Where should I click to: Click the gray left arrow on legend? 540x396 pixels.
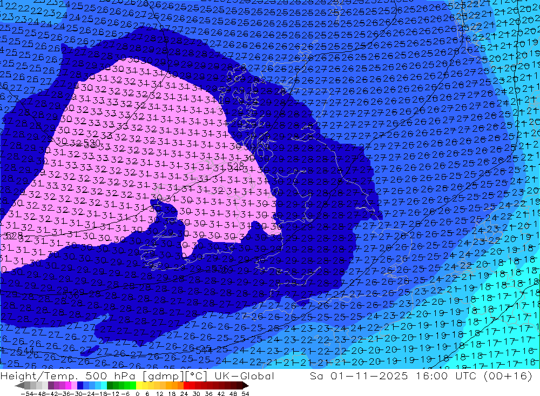(19, 386)
